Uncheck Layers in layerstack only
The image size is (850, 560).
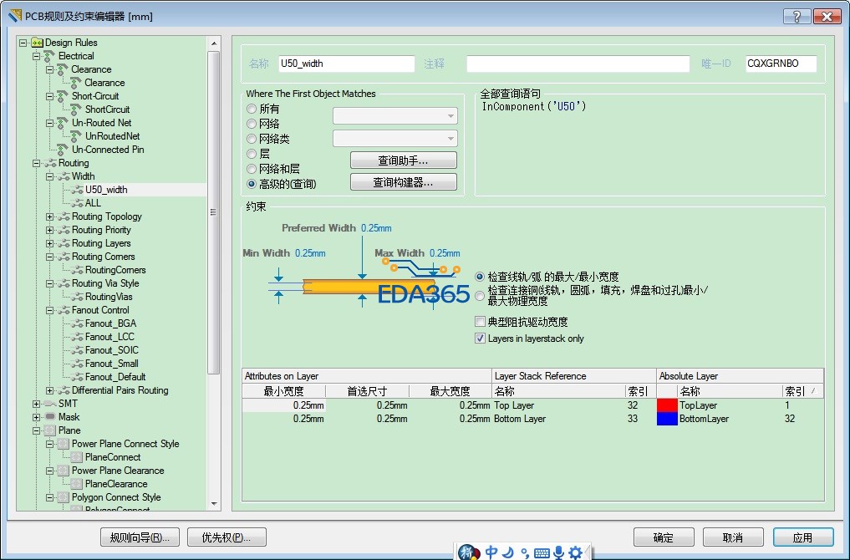coord(480,339)
